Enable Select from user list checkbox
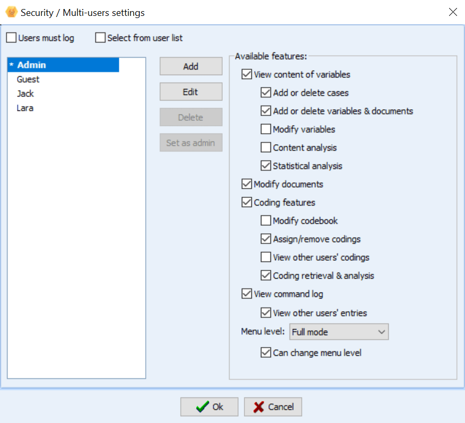The height and width of the screenshot is (423, 465). click(100, 38)
